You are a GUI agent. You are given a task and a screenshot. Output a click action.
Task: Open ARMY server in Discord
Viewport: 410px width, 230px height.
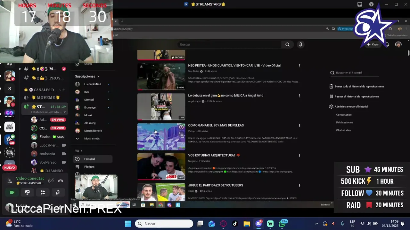pyautogui.click(x=10, y=127)
